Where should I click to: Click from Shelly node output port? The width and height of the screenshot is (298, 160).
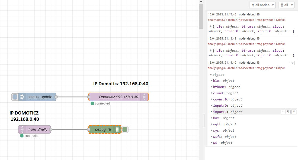point(50,129)
